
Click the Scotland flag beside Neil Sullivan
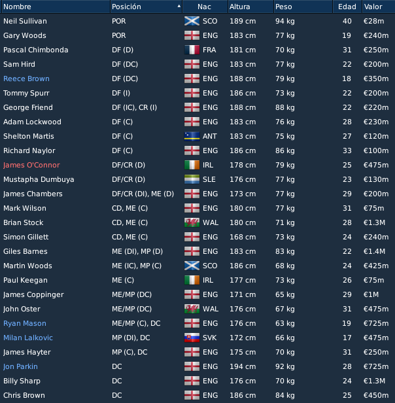(192, 21)
